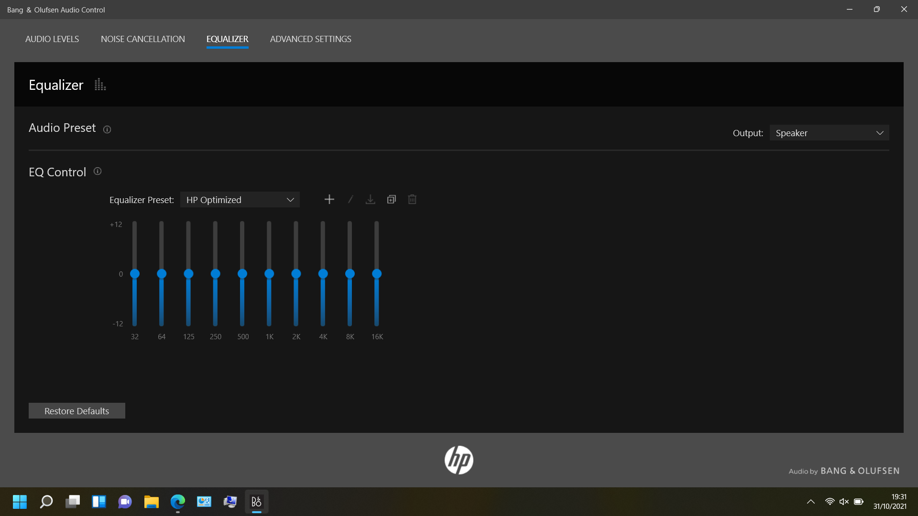This screenshot has width=918, height=516.
Task: Click the save preset download icon
Action: point(371,200)
